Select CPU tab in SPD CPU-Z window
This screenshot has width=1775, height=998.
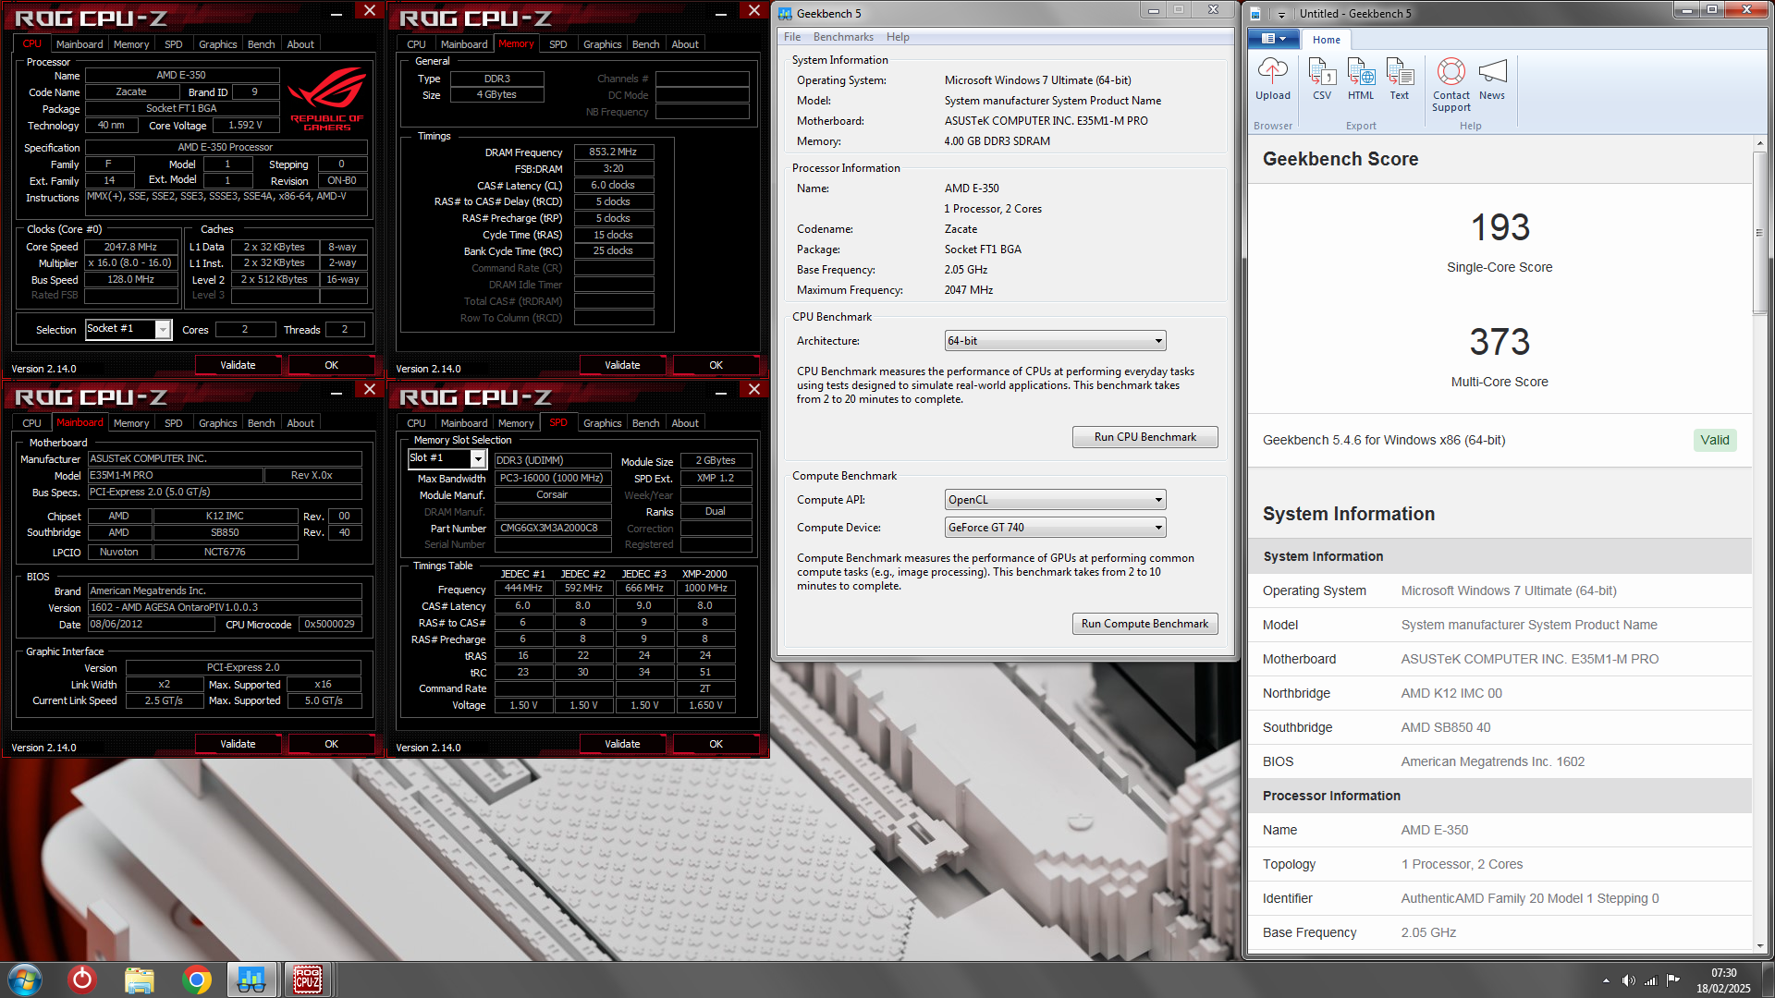[416, 423]
